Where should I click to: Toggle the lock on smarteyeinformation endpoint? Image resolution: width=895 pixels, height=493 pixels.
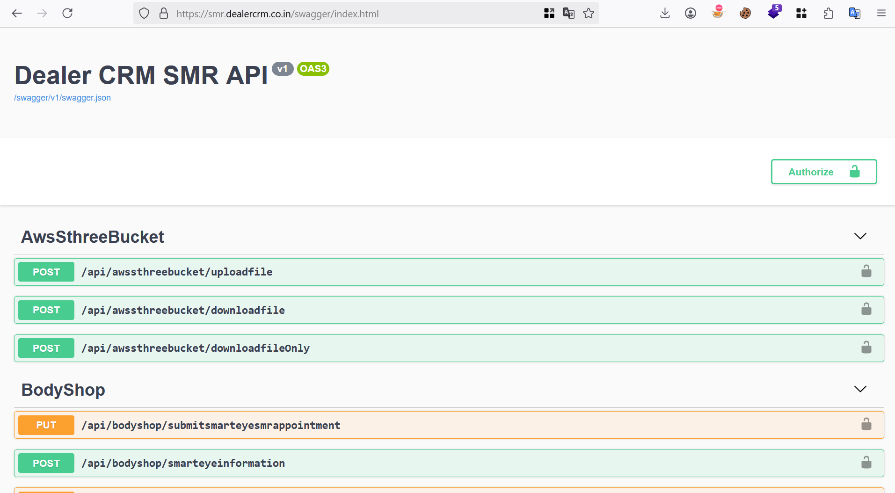(x=866, y=463)
